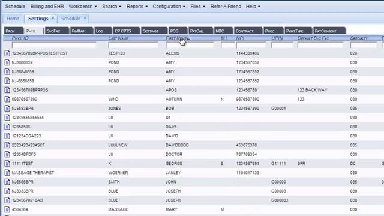Open document icon for row 121234DSA223
Screen dimensions: 384x216
click(x=7, y=136)
